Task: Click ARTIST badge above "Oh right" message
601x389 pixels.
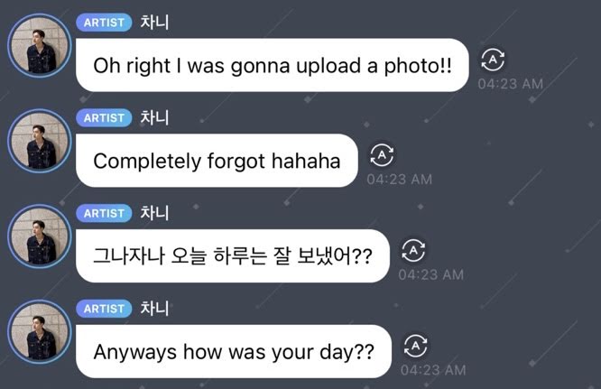Action: (x=104, y=23)
